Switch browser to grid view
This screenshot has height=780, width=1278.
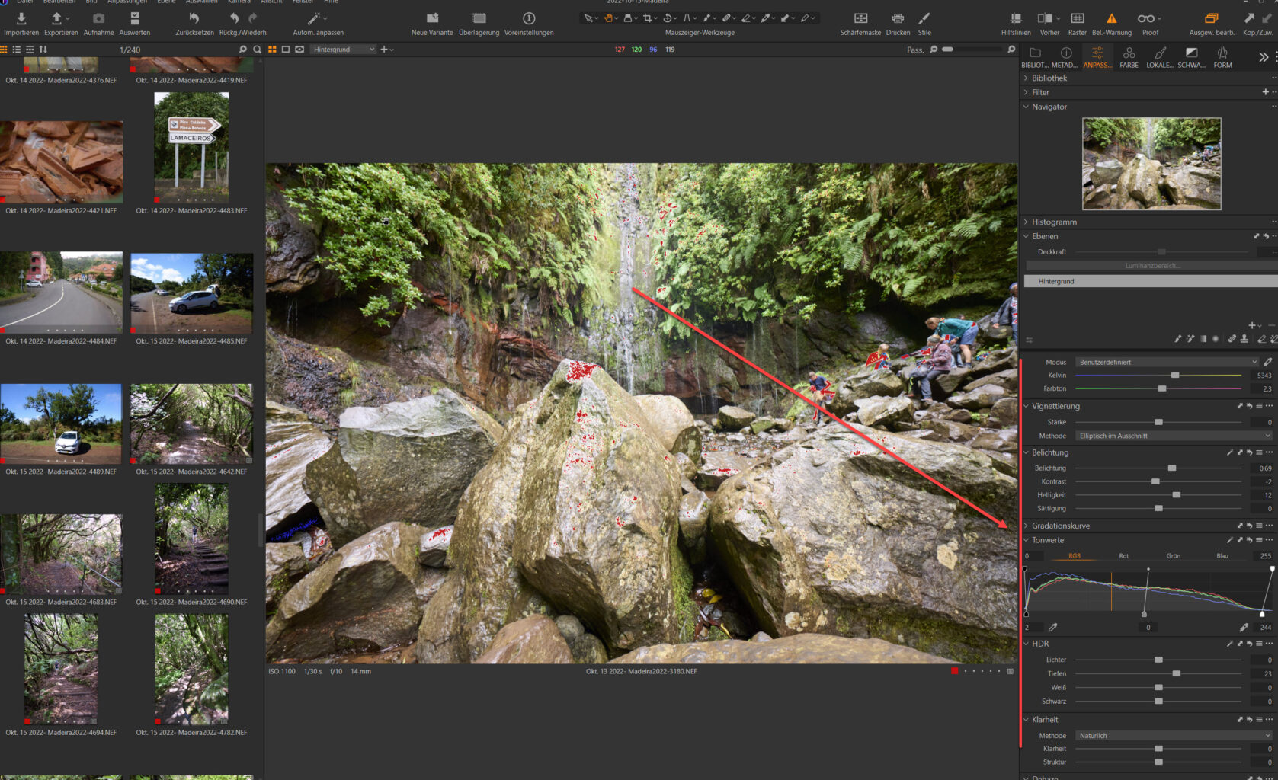[4, 50]
